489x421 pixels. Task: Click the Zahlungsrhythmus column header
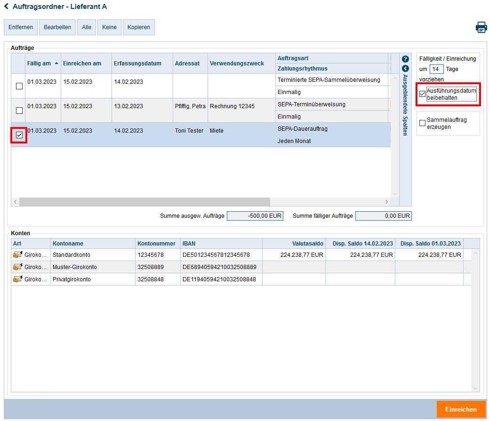coord(332,69)
